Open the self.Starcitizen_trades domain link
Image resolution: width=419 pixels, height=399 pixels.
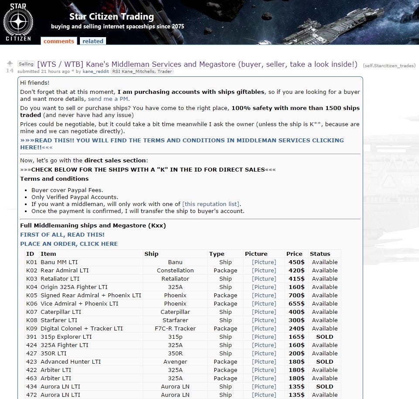(x=389, y=65)
